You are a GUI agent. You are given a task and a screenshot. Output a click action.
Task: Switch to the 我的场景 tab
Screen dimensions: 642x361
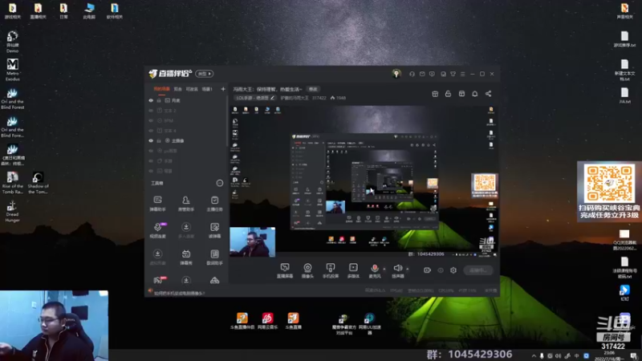[x=161, y=89]
